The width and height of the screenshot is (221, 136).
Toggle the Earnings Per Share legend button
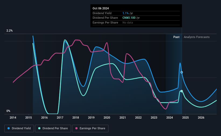[90, 129]
